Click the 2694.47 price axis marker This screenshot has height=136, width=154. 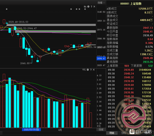click(101, 58)
